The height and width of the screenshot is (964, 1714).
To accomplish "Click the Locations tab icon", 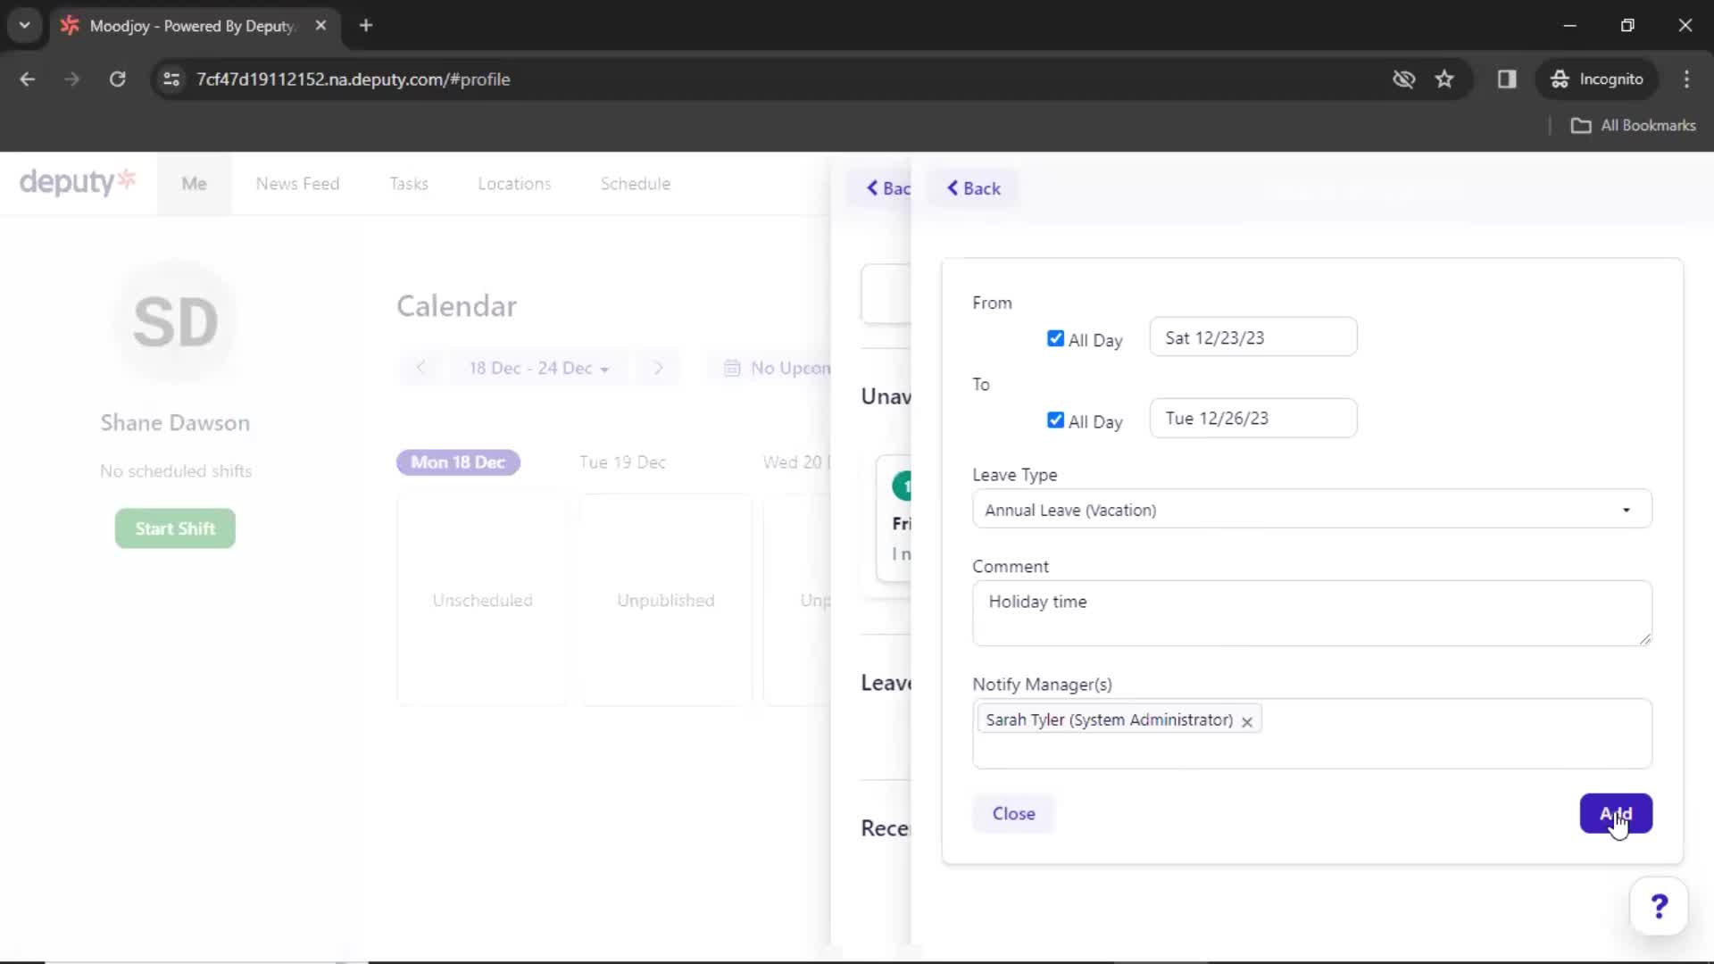I will point(513,184).
